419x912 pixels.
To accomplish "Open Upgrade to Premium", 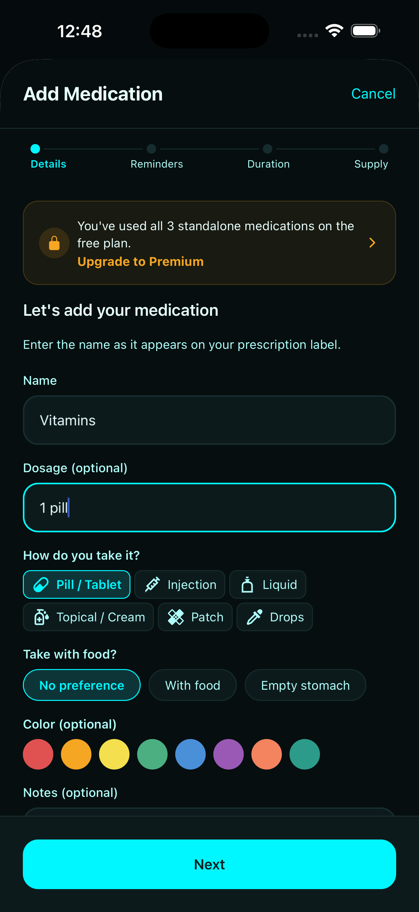I will point(140,261).
